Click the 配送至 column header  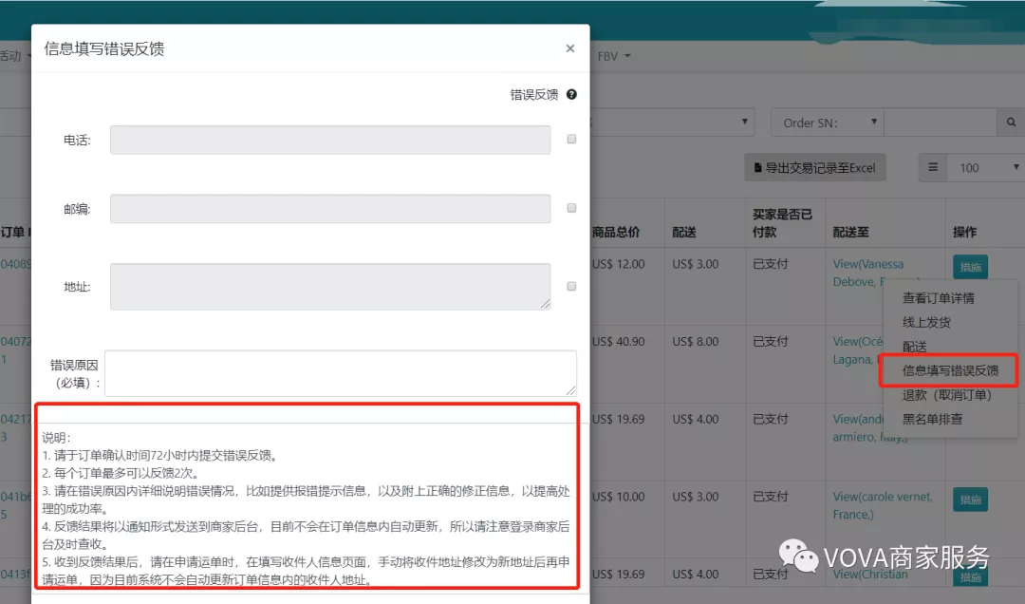click(x=850, y=232)
